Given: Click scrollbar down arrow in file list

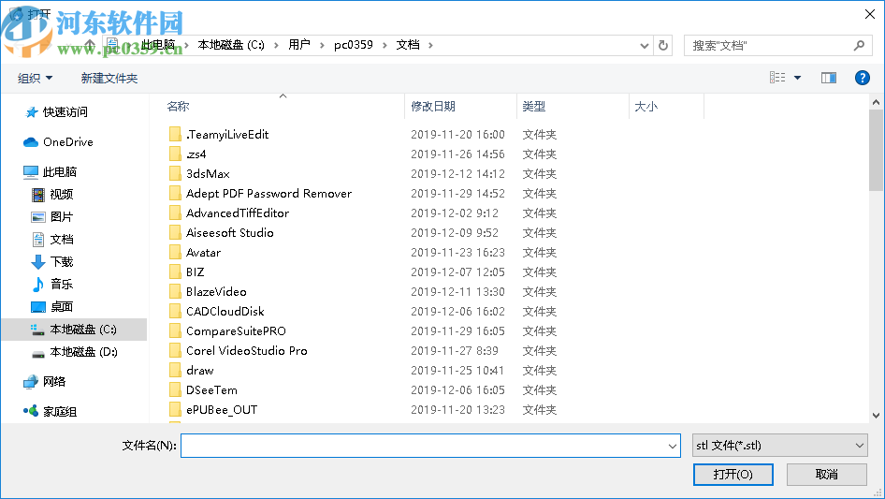Looking at the screenshot, I should (x=876, y=416).
